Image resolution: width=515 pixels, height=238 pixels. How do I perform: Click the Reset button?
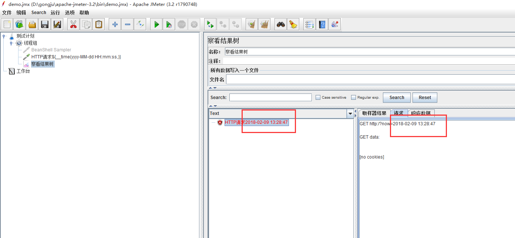pyautogui.click(x=425, y=98)
